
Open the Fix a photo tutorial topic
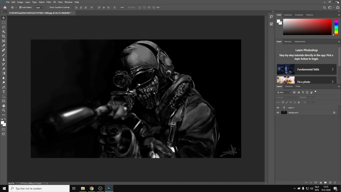point(307,80)
